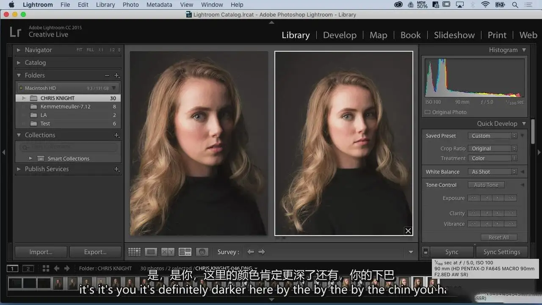
Task: Open the Saved Preset dropdown
Action: tap(492, 136)
